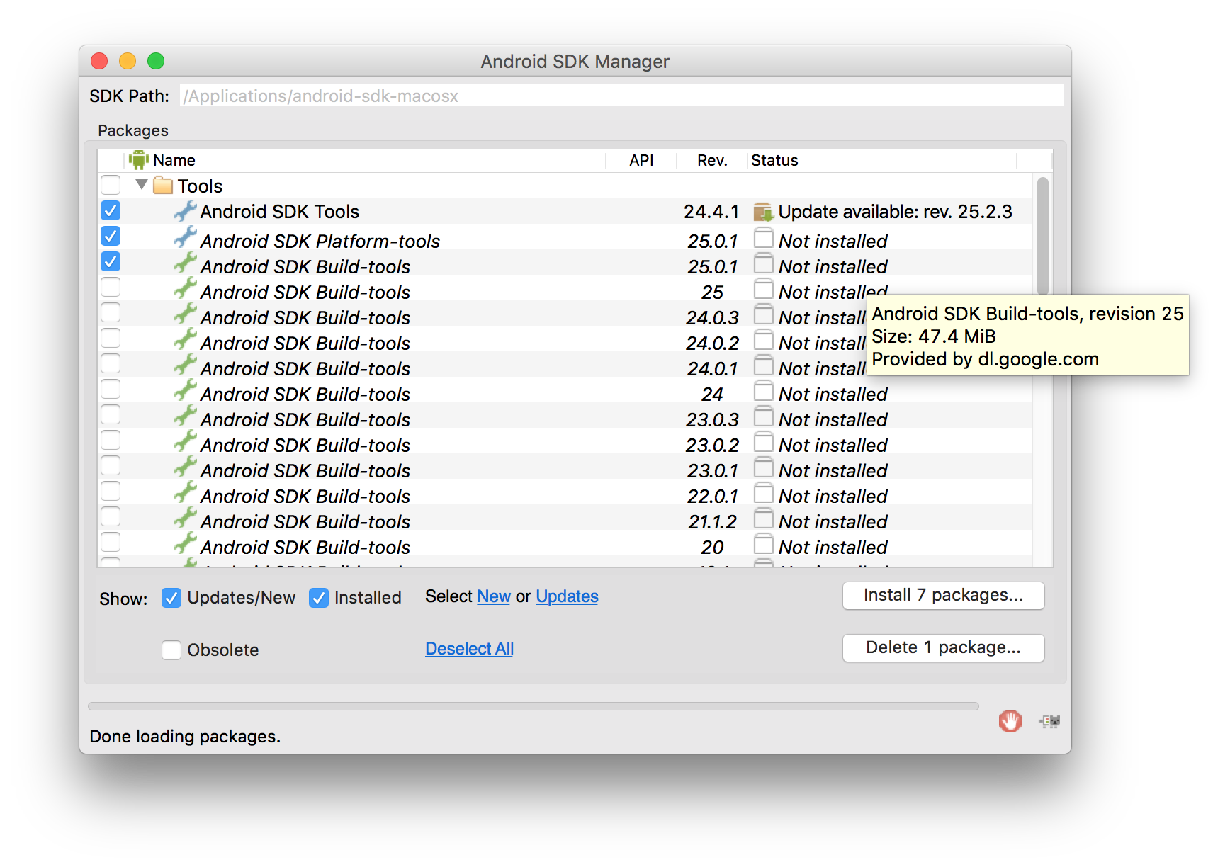Open the SDK manager log icon

tap(1049, 721)
